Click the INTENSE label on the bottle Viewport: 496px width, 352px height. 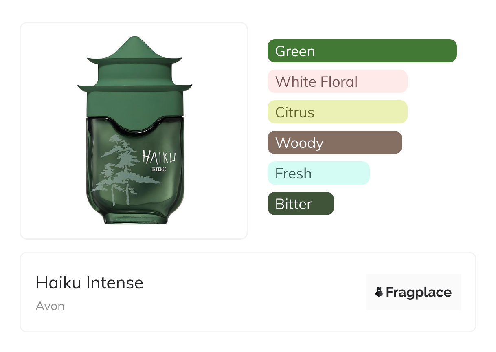(158, 169)
